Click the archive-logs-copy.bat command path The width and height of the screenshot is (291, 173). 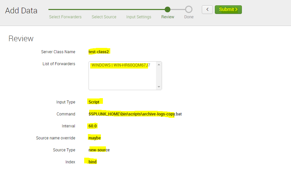tap(135, 114)
